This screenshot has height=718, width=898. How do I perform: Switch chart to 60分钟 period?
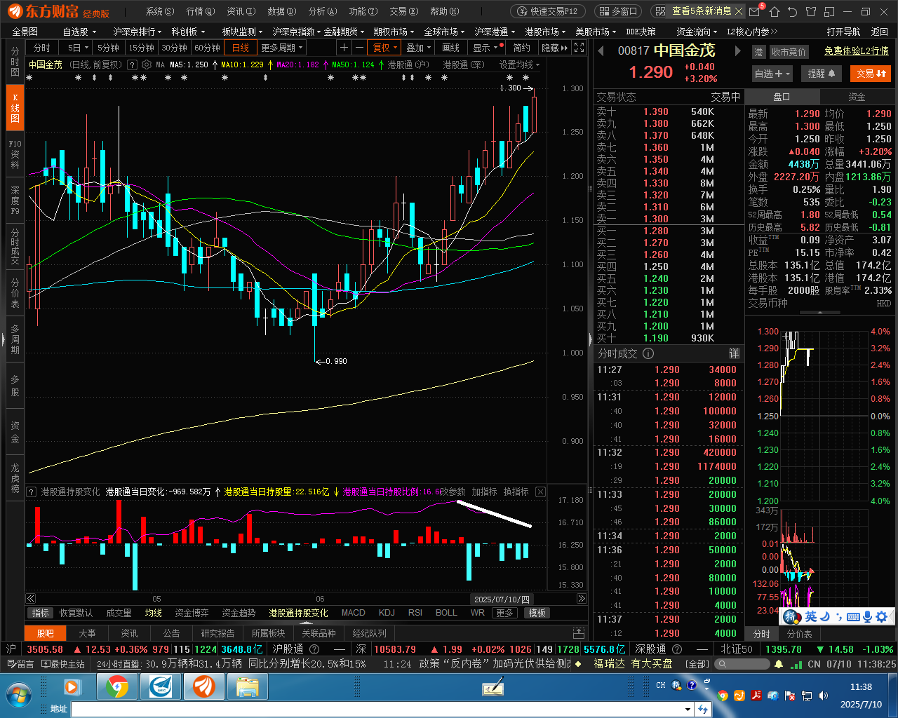click(x=207, y=48)
